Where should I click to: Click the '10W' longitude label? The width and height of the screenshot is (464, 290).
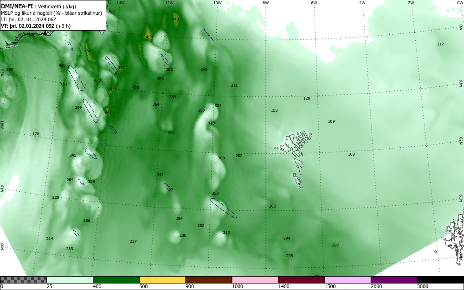pyautogui.click(x=218, y=3)
